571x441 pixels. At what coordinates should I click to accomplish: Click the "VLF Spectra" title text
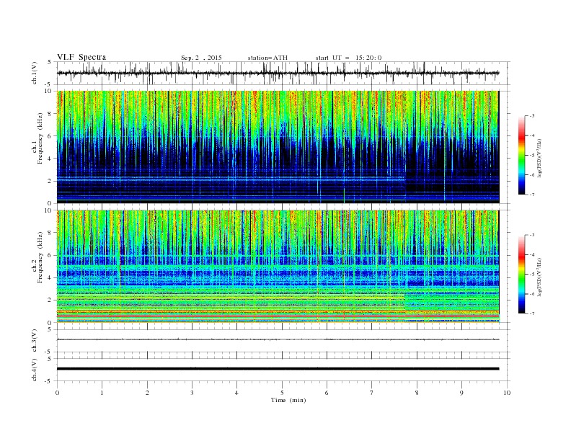81,57
